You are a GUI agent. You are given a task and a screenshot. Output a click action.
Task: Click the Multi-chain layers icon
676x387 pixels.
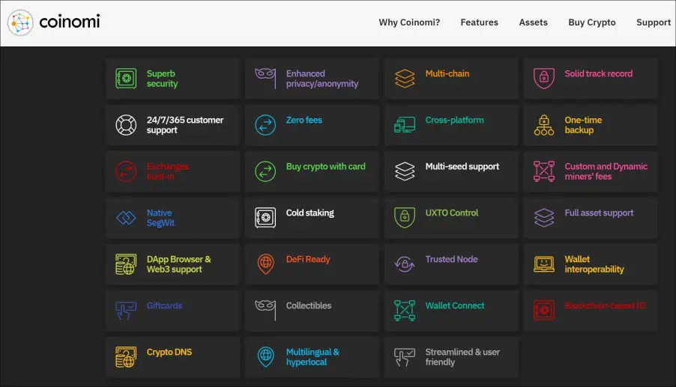coord(405,79)
